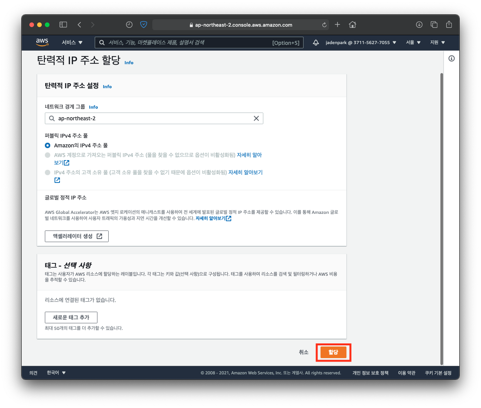Screen dimensions: 481x408
Task: Click the 액셀러레이터 생성 button
Action: [77, 236]
